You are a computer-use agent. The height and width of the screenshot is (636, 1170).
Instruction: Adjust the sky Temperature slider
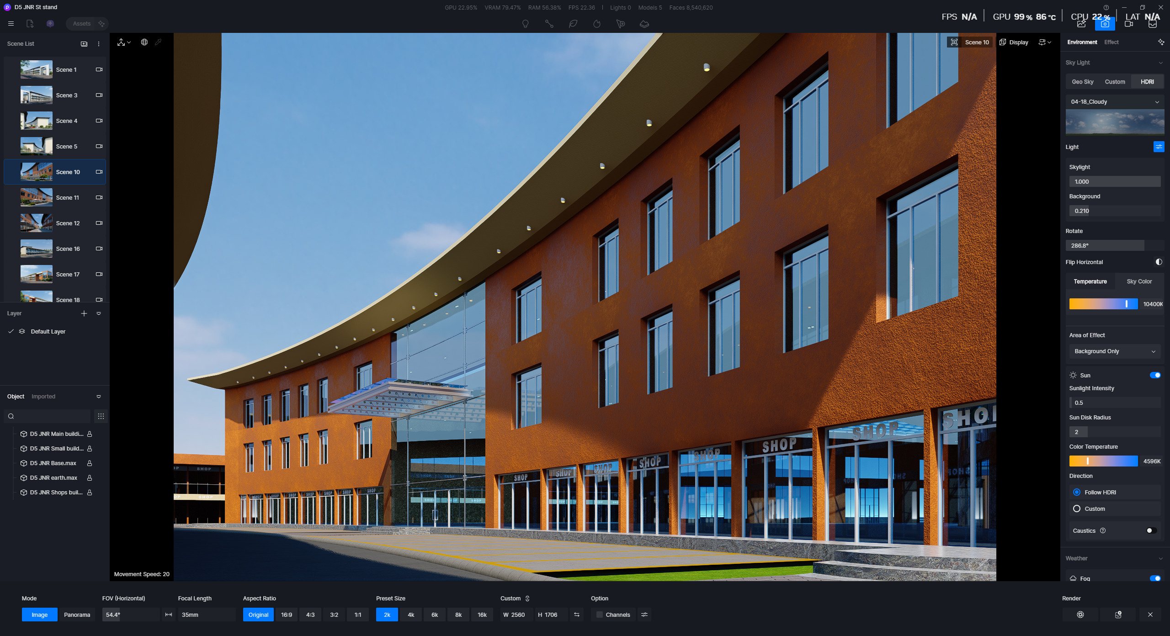[1104, 304]
